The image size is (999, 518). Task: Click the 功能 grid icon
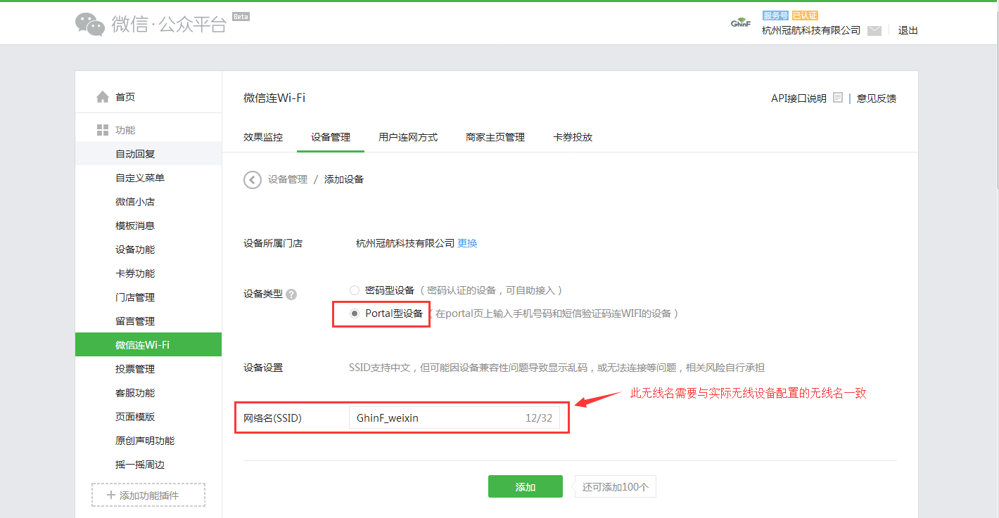pyautogui.click(x=103, y=130)
